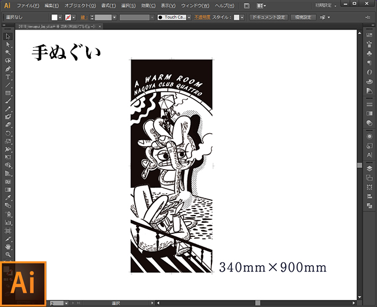Select the Column Graph tool
The width and height of the screenshot is (377, 307).
coord(8,223)
